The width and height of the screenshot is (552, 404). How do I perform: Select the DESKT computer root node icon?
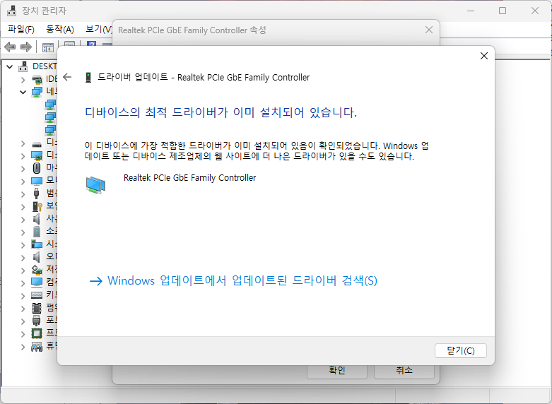pos(23,66)
